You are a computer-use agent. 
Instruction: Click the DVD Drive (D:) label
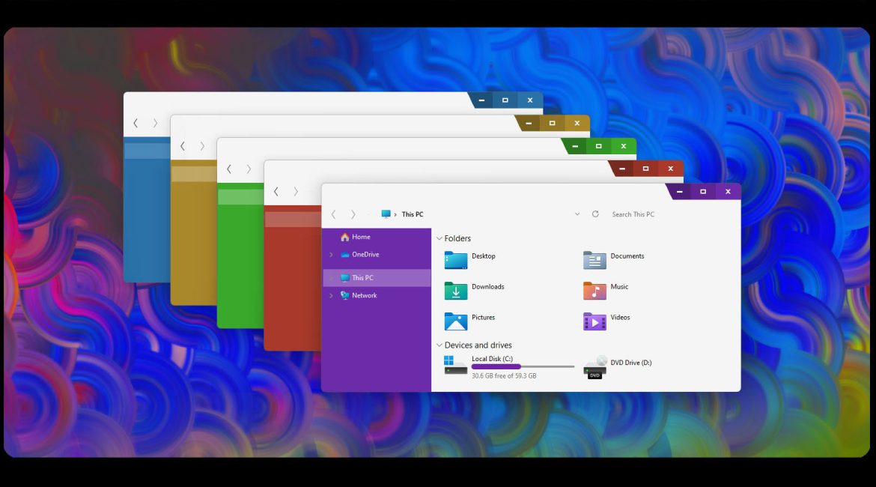(630, 363)
